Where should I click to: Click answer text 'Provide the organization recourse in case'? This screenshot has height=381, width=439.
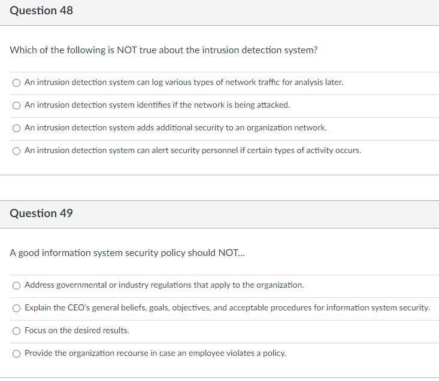coord(155,353)
